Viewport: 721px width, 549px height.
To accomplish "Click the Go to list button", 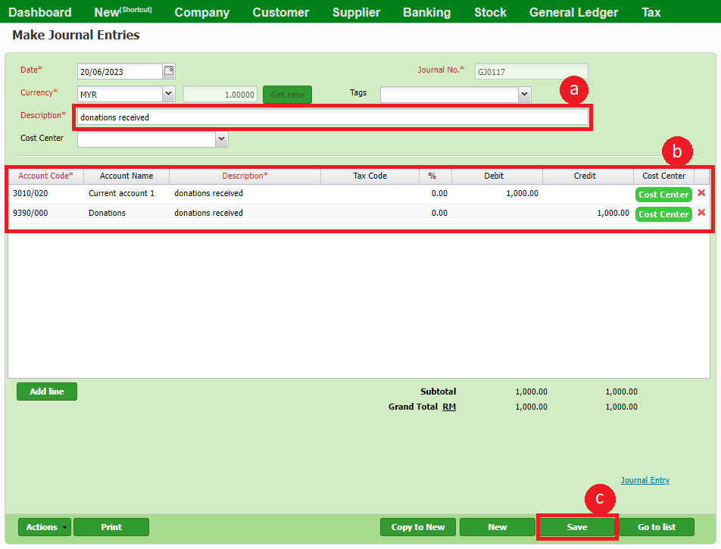I will coord(657,527).
